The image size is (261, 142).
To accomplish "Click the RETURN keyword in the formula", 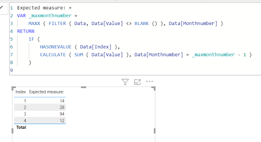I will pos(26,31).
